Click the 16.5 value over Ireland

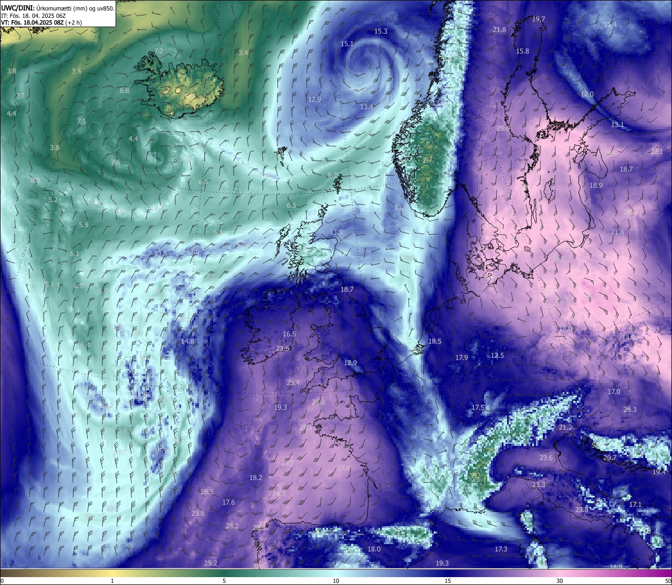click(289, 334)
